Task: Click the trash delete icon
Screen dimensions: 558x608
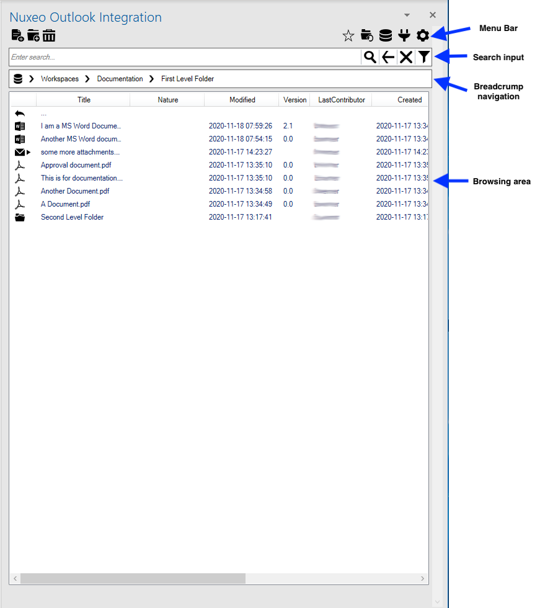Action: [x=49, y=35]
